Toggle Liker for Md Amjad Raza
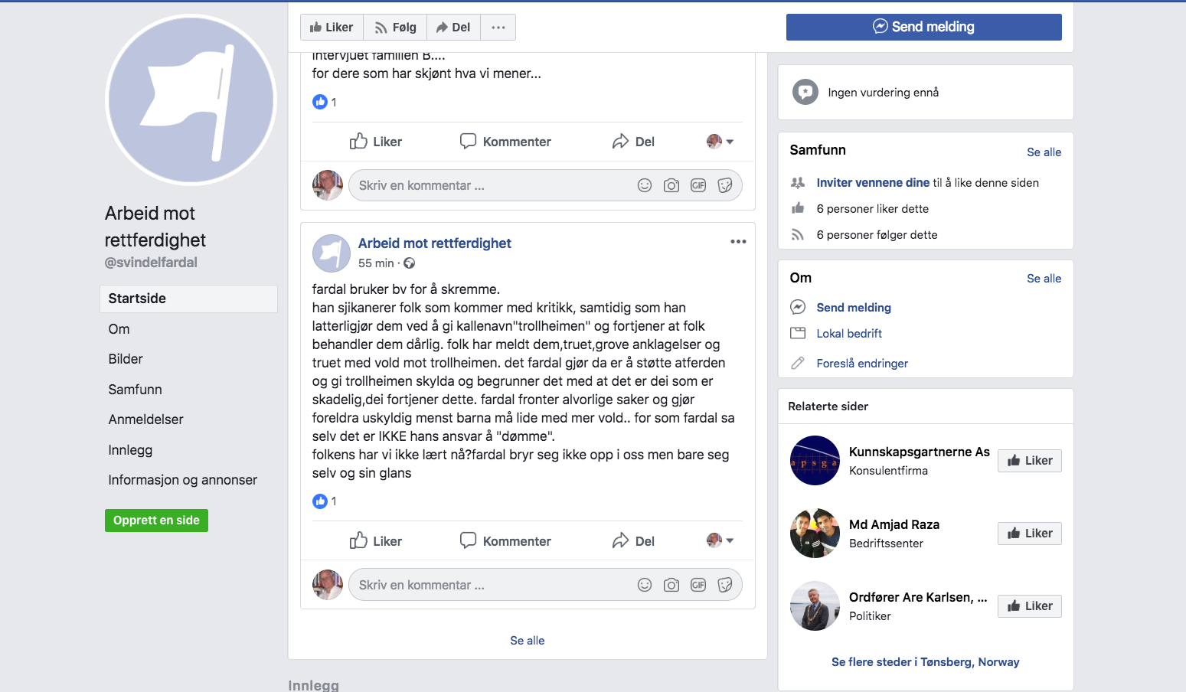The height and width of the screenshot is (692, 1186). 1029,533
